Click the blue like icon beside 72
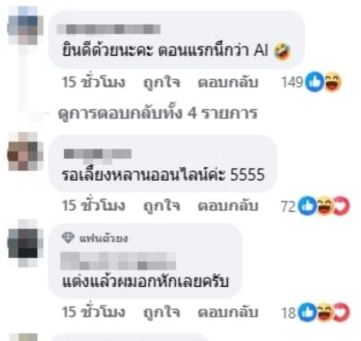Screen dimensions: 361x341 point(307,206)
